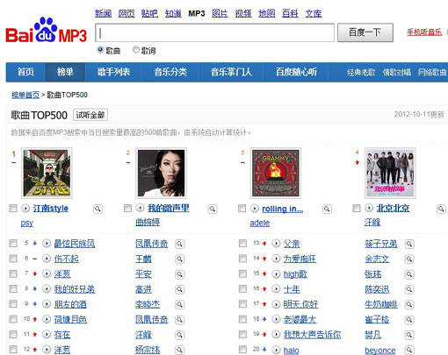
Task: Play the song 伤不起
Action: click(x=47, y=259)
